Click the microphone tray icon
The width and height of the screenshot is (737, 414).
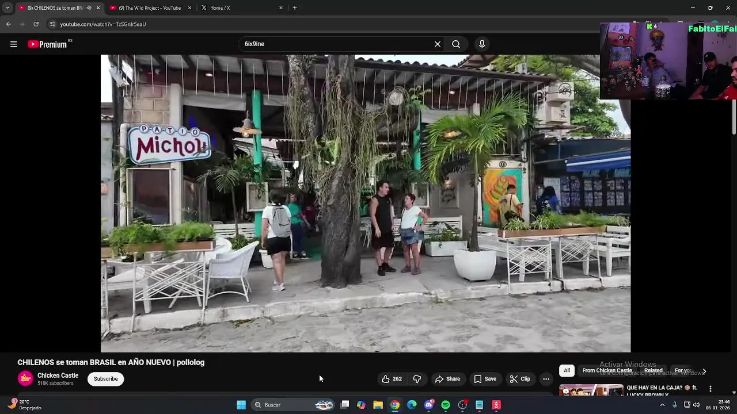pos(675,405)
